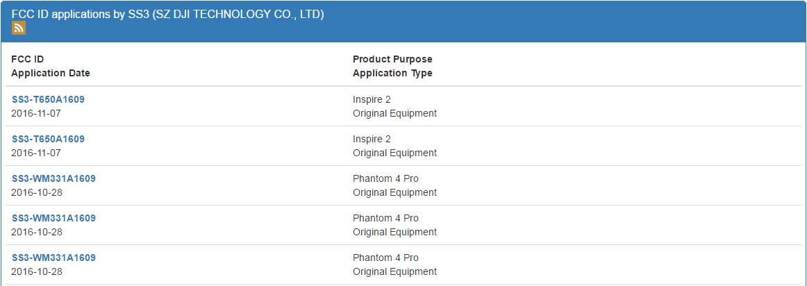
Task: Click the 2016-11-07 date in second row
Action: click(36, 153)
